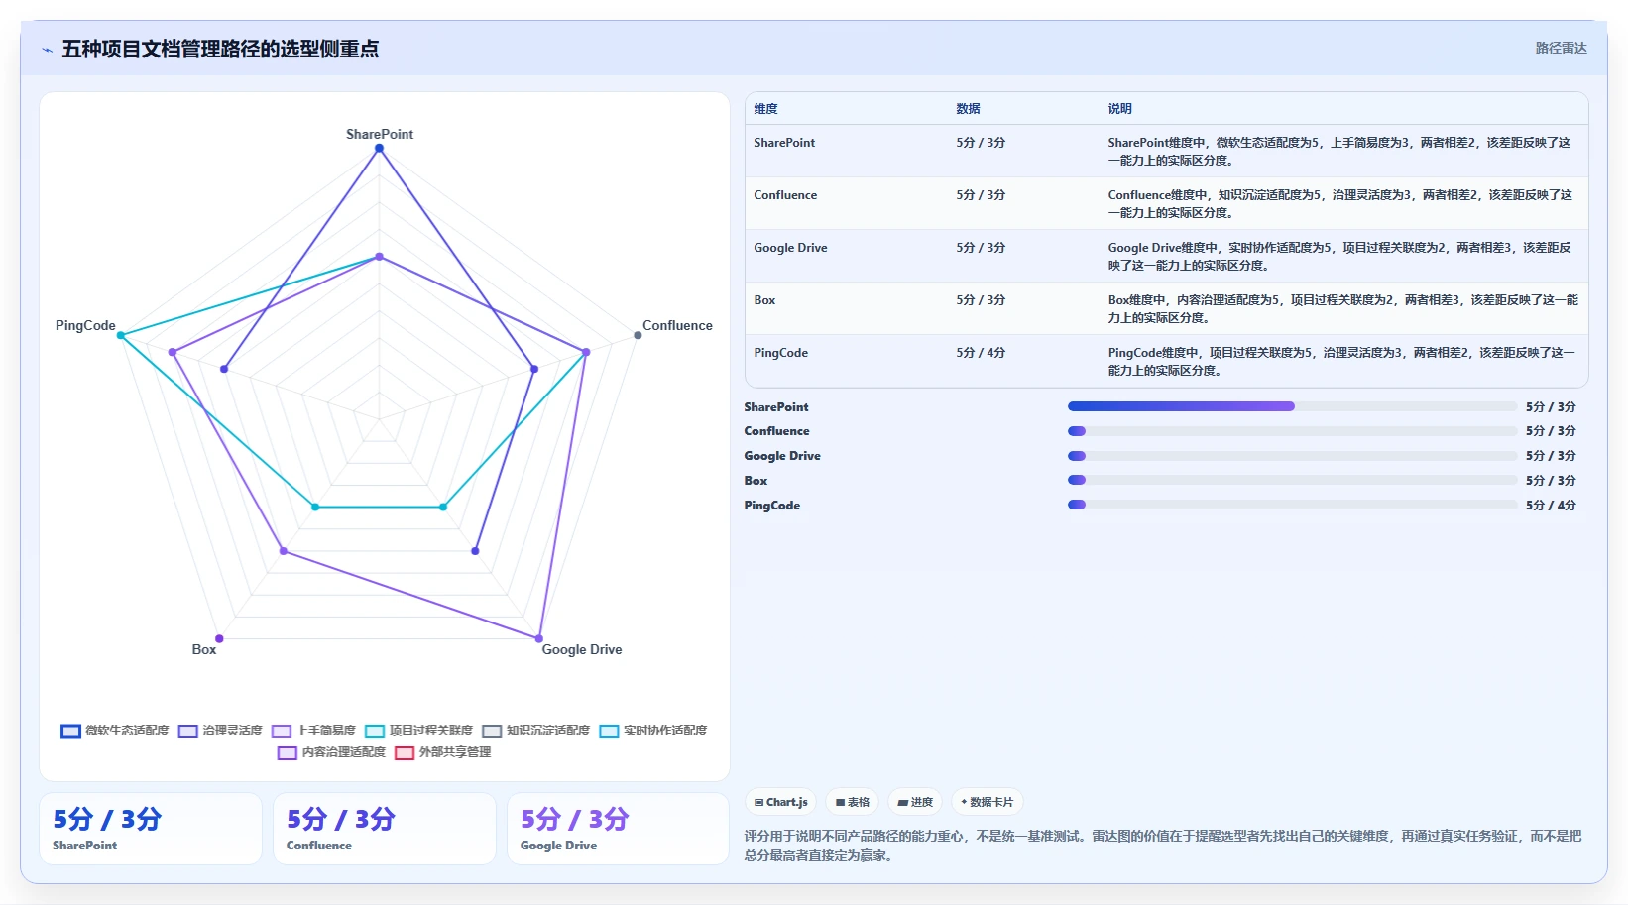Click the blue data point at SharePoint vertex
The height and width of the screenshot is (905, 1628).
coord(379,148)
